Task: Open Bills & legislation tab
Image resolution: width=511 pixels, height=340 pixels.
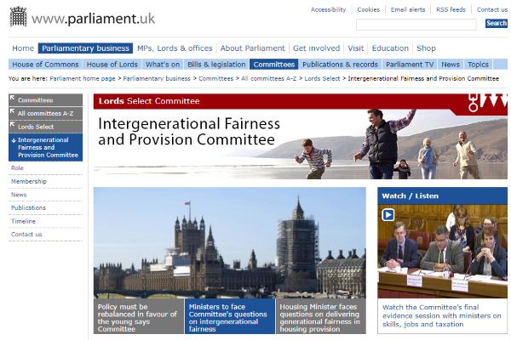Action: [x=216, y=65]
